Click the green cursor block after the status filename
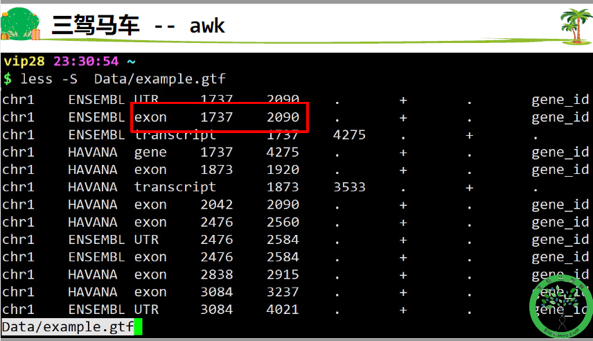593x341 pixels. pyautogui.click(x=138, y=327)
